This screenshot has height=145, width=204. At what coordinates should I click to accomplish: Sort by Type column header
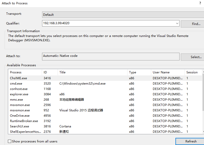click(x=133, y=72)
